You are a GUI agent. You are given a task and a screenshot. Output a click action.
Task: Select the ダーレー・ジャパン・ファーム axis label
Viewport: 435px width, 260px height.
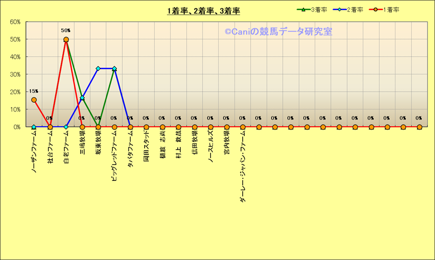[243, 166]
